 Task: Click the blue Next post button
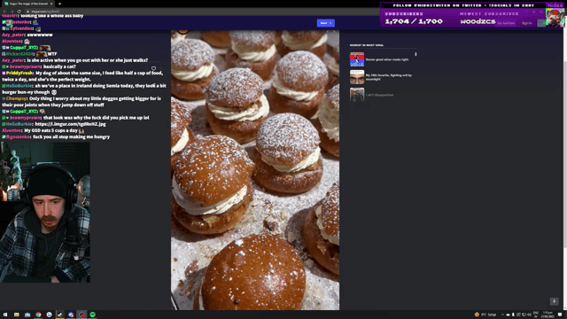325,23
